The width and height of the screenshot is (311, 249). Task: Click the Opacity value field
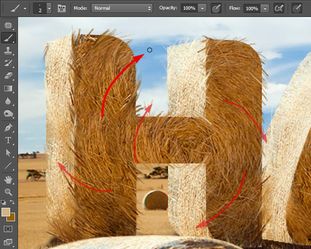click(189, 8)
